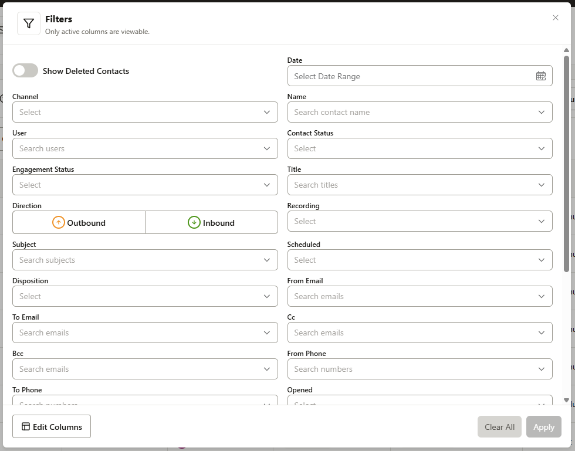Image resolution: width=575 pixels, height=451 pixels.
Task: Select Outbound direction
Action: pos(79,222)
